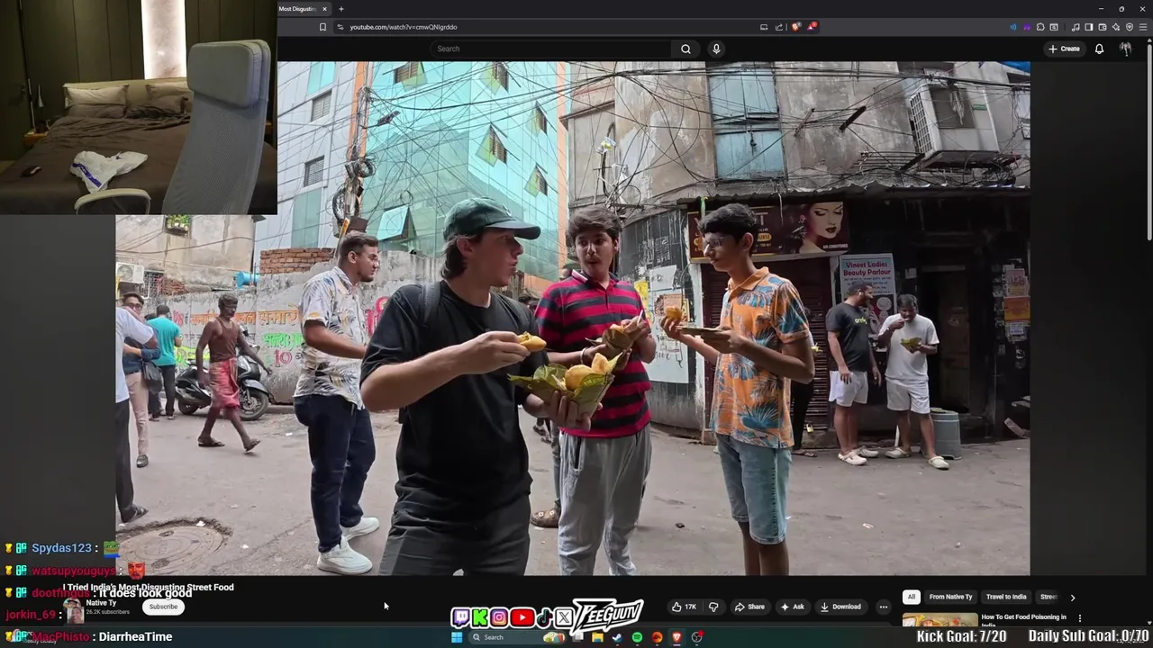
Task: Open more actions three-dot menu
Action: (x=884, y=607)
